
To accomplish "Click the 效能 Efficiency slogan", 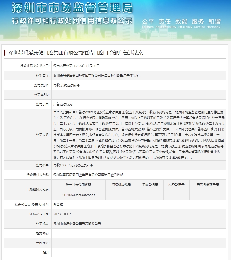I will tap(185, 23).
